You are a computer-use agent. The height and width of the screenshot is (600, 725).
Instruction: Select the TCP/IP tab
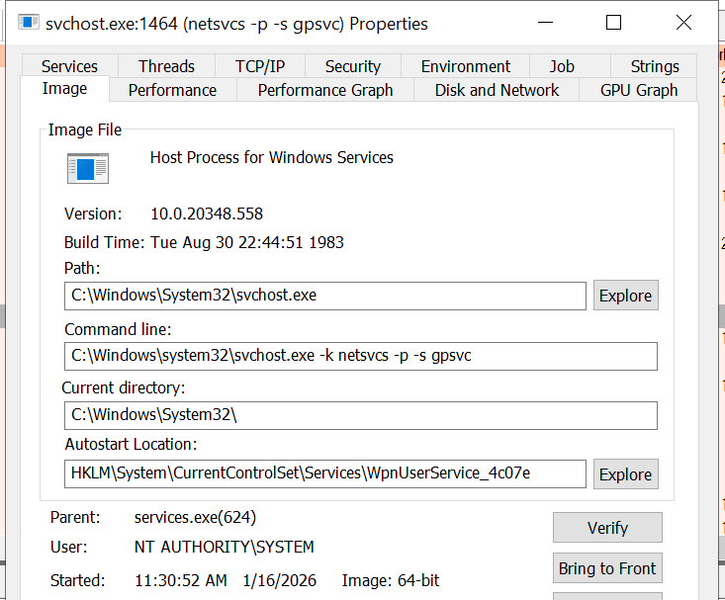point(260,66)
